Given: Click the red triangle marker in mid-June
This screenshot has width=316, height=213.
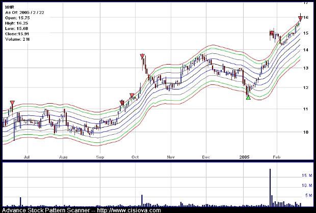Looking at the screenshot, I should 12,103.
